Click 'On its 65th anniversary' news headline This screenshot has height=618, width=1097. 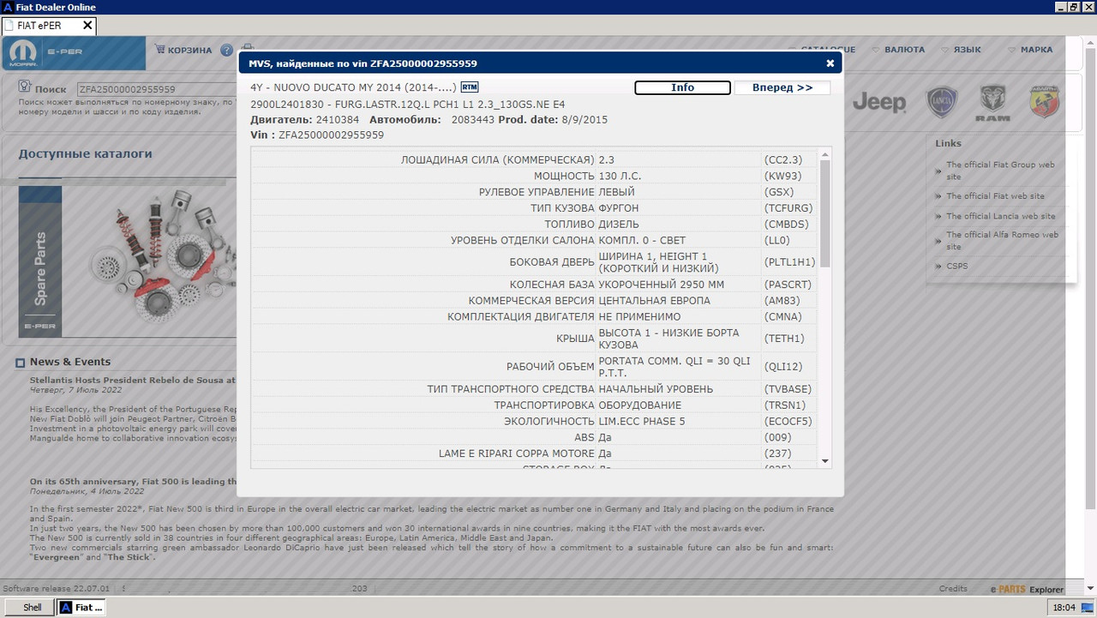[133, 482]
